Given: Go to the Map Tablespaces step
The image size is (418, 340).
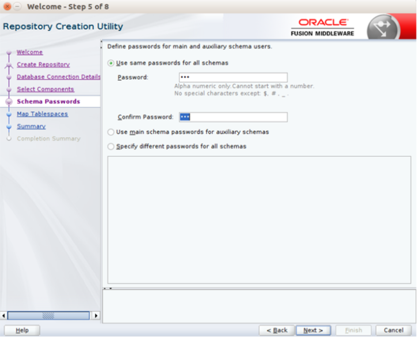Looking at the screenshot, I should (42, 114).
